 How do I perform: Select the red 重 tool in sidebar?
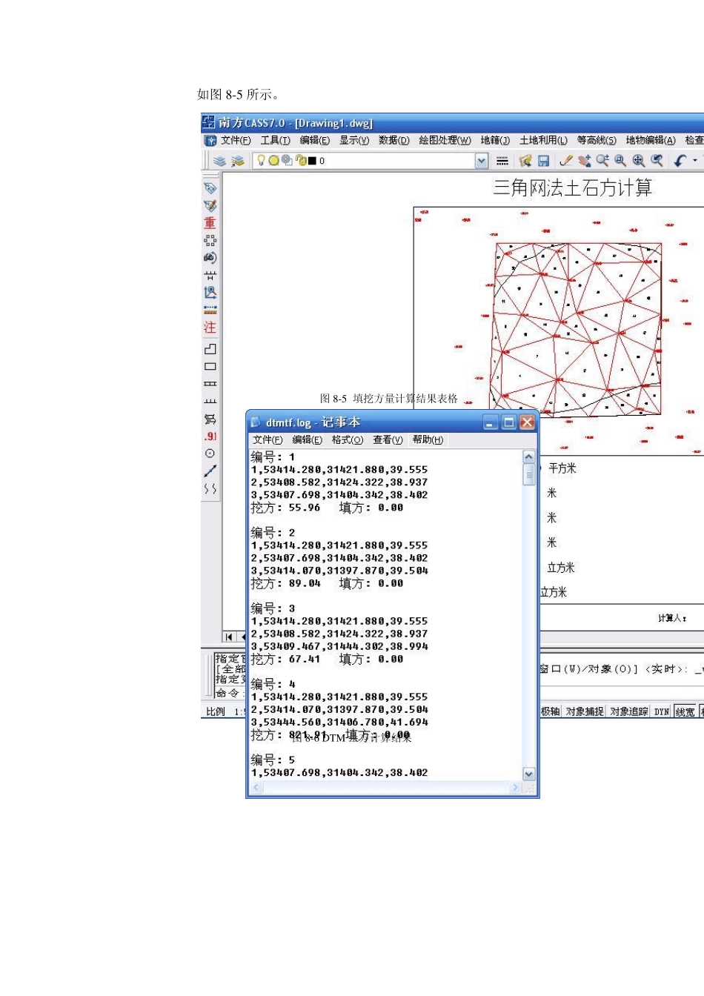pyautogui.click(x=210, y=223)
